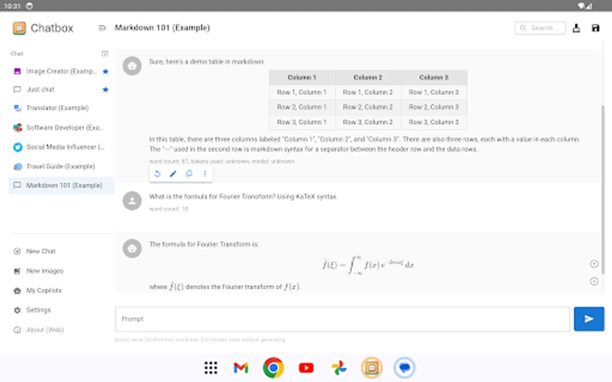Open Settings from the sidebar

[x=39, y=310]
